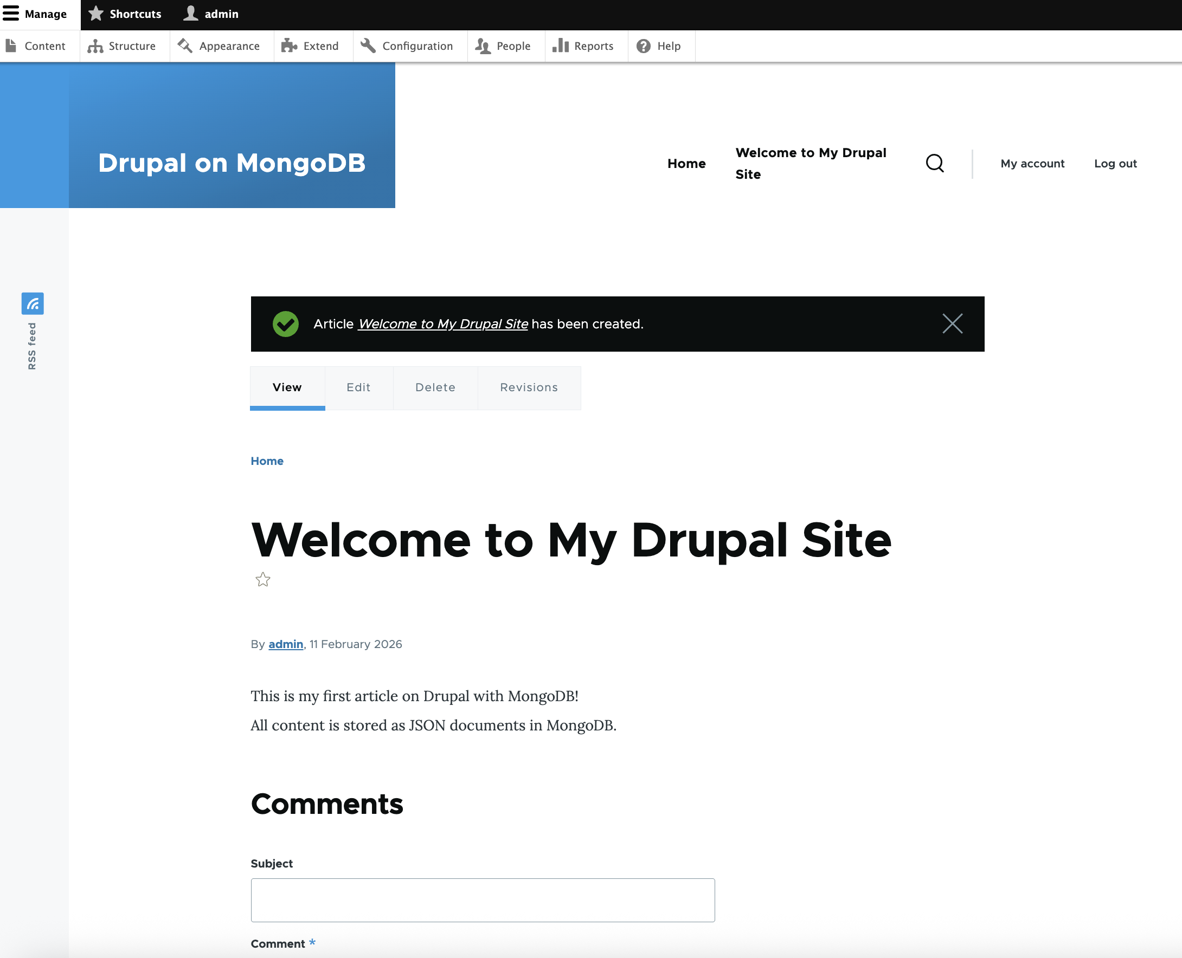1182x958 pixels.
Task: Click the RSS feed vertical label
Action: (x=32, y=346)
